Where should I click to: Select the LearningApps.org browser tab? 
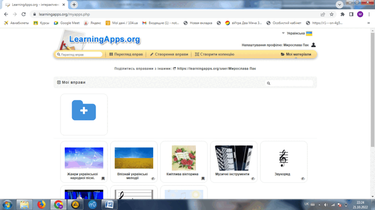[35, 5]
